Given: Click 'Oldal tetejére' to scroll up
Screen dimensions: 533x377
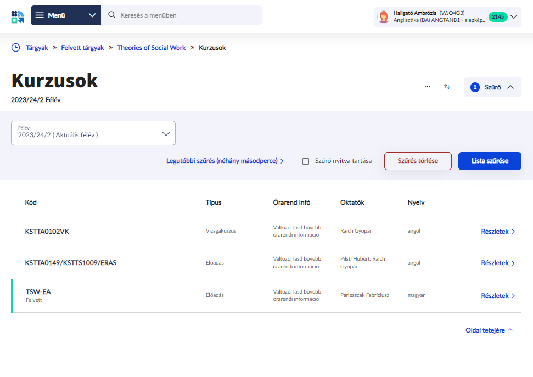Looking at the screenshot, I should pyautogui.click(x=489, y=330).
